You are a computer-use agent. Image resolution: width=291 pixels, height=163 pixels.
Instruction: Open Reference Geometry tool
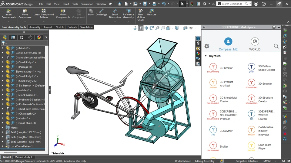tap(128, 14)
